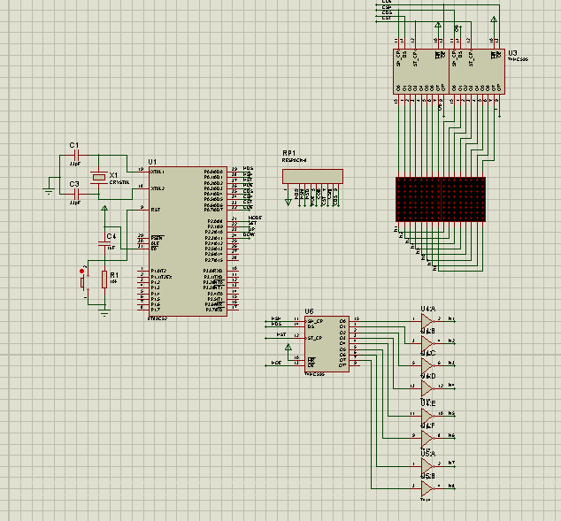Click the reset push button switch
Image resolution: width=561 pixels, height=521 pixels.
click(x=85, y=283)
